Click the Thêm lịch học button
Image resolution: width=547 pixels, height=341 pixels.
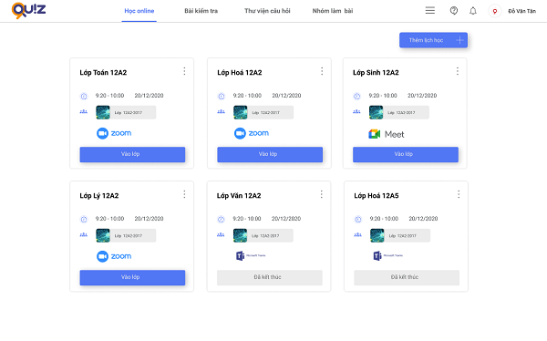tap(433, 40)
